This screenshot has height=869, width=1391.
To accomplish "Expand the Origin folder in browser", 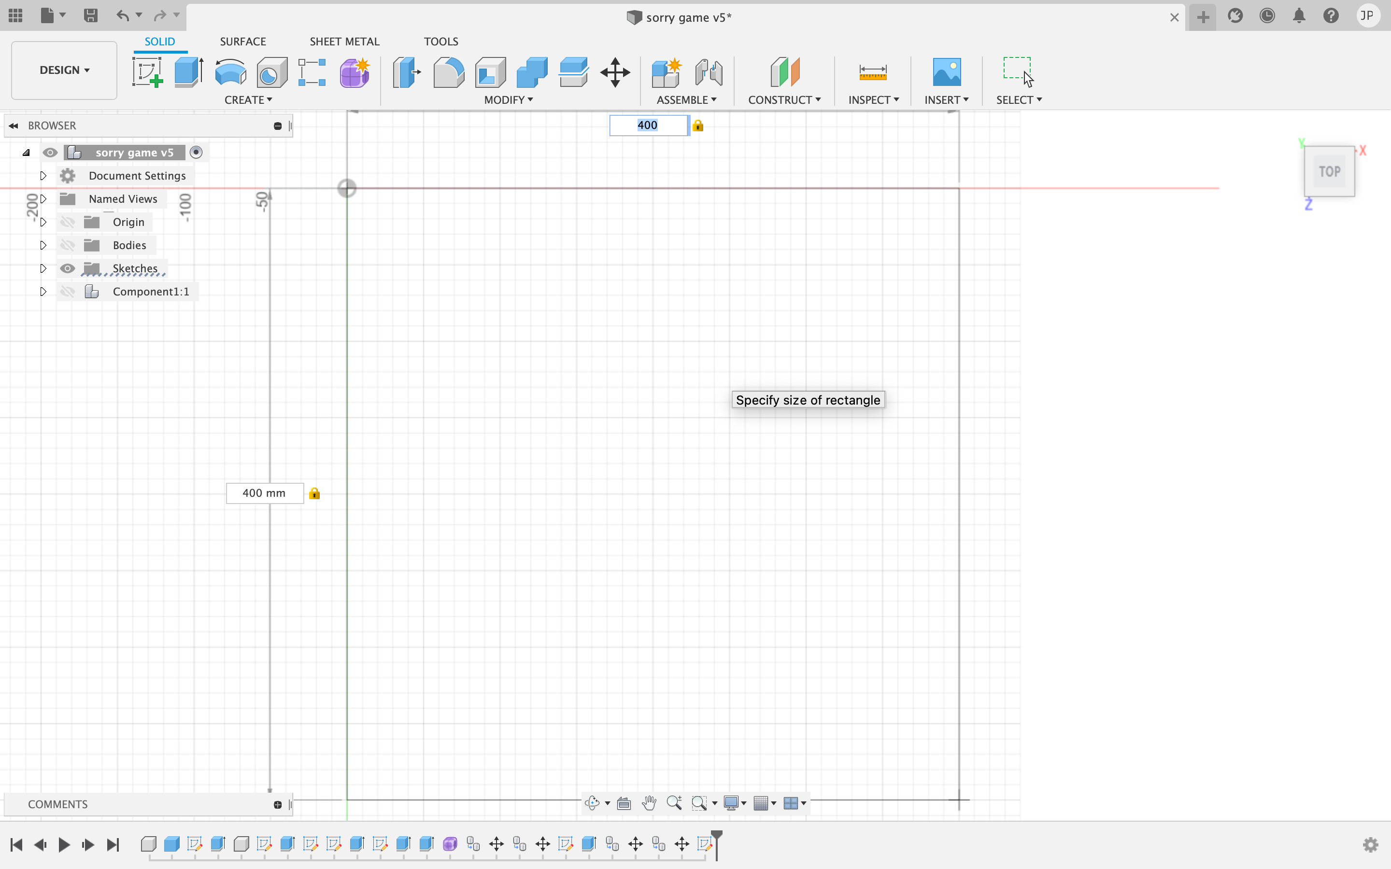I will coord(43,221).
